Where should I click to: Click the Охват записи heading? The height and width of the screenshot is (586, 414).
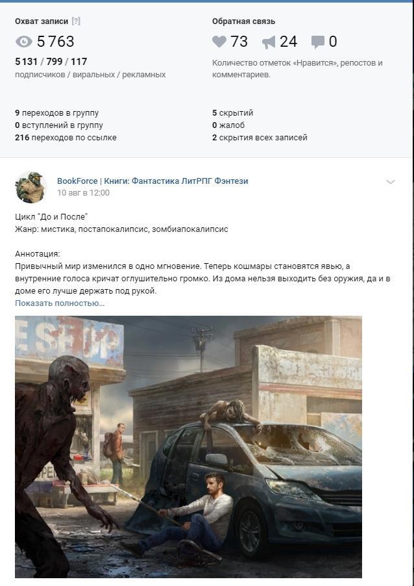[x=42, y=21]
